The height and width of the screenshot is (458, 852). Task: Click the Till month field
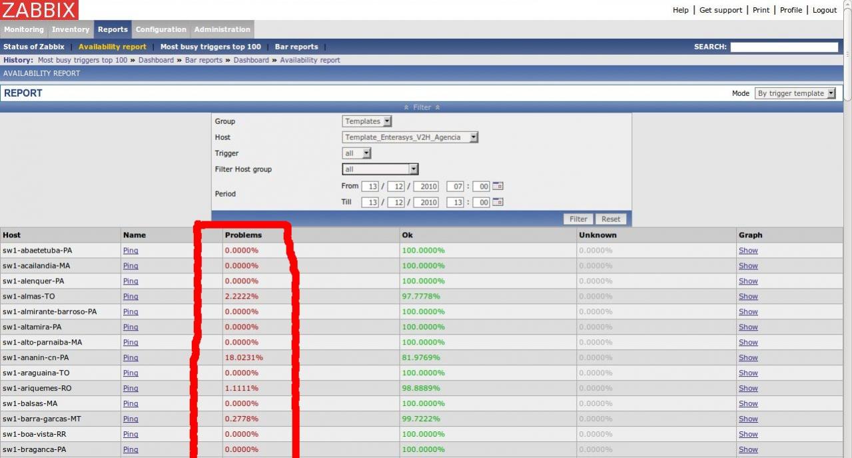396,202
